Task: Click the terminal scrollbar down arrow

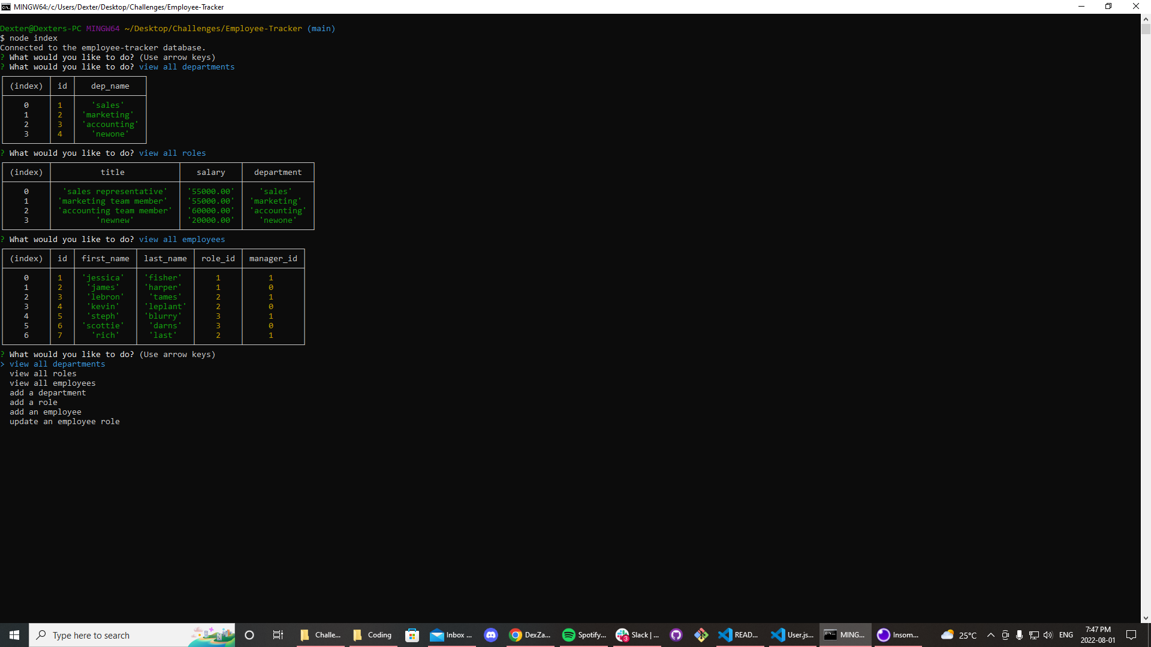Action: (x=1146, y=618)
